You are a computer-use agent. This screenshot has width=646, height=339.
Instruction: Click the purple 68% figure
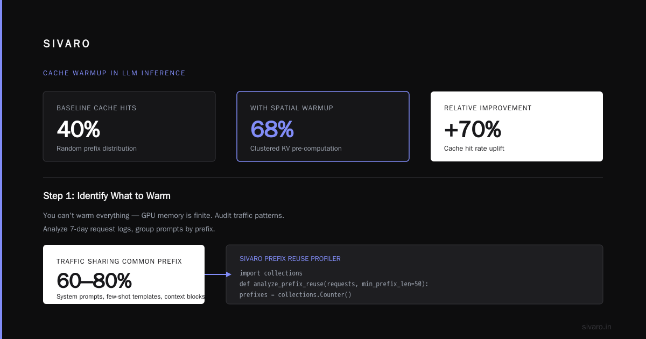(x=272, y=129)
